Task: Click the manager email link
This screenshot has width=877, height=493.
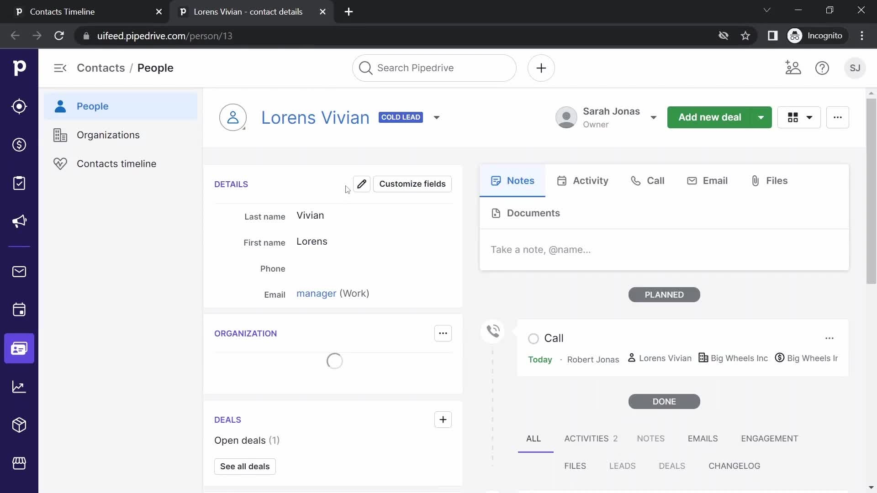Action: click(x=316, y=294)
